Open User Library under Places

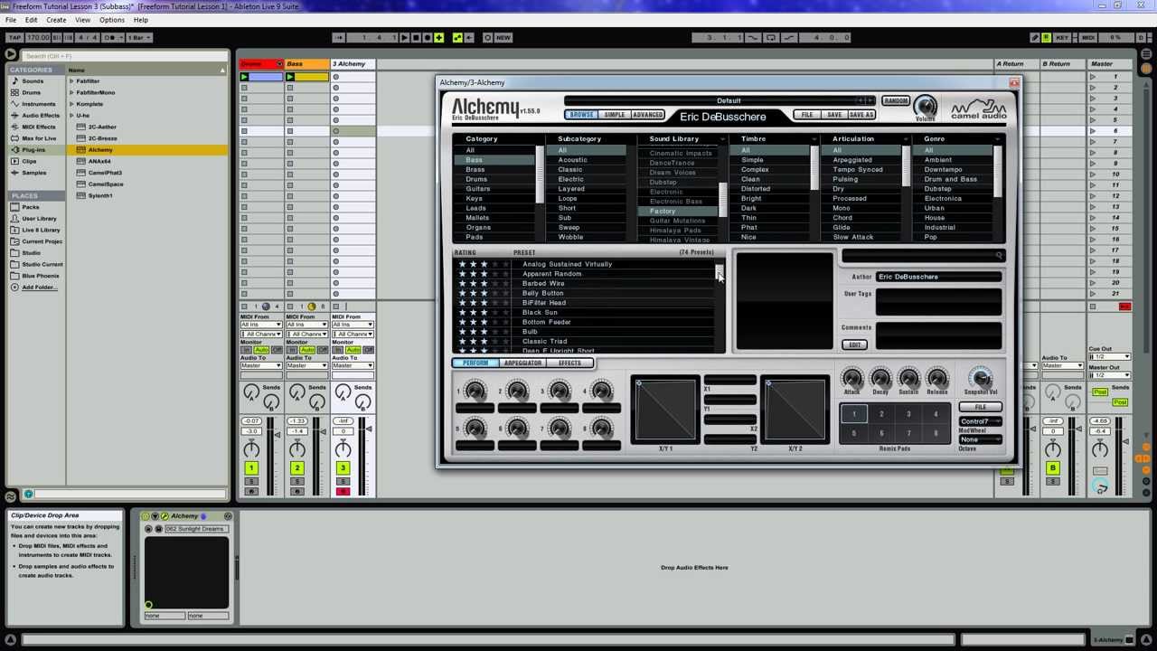click(x=39, y=219)
